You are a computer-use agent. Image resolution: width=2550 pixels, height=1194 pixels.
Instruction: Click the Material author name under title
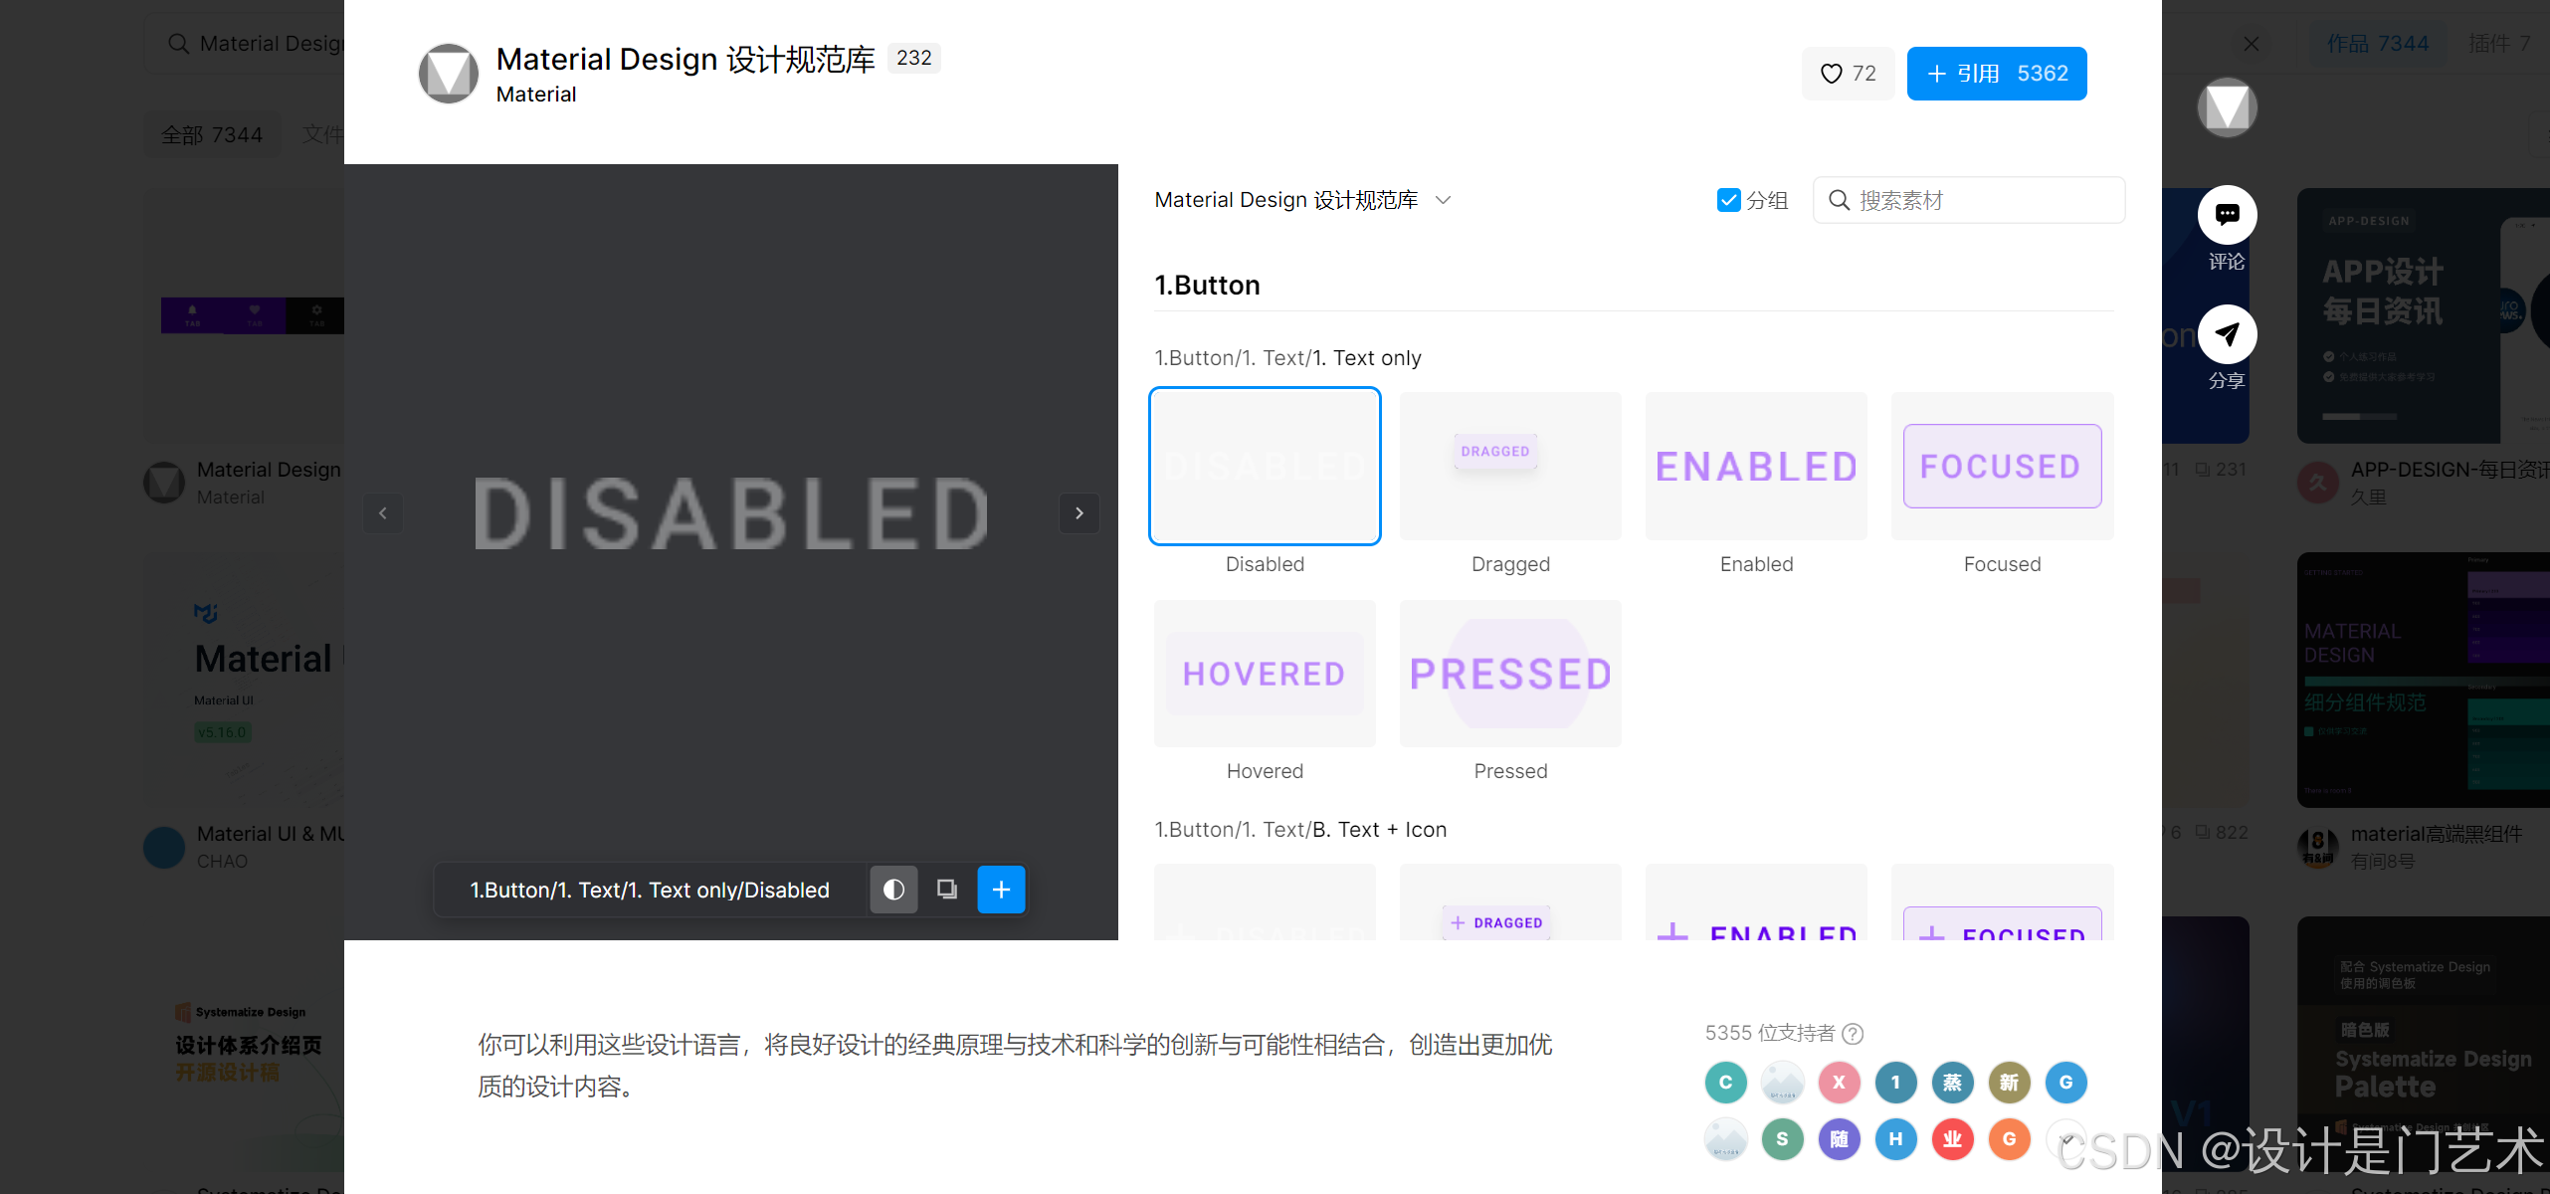click(x=536, y=95)
